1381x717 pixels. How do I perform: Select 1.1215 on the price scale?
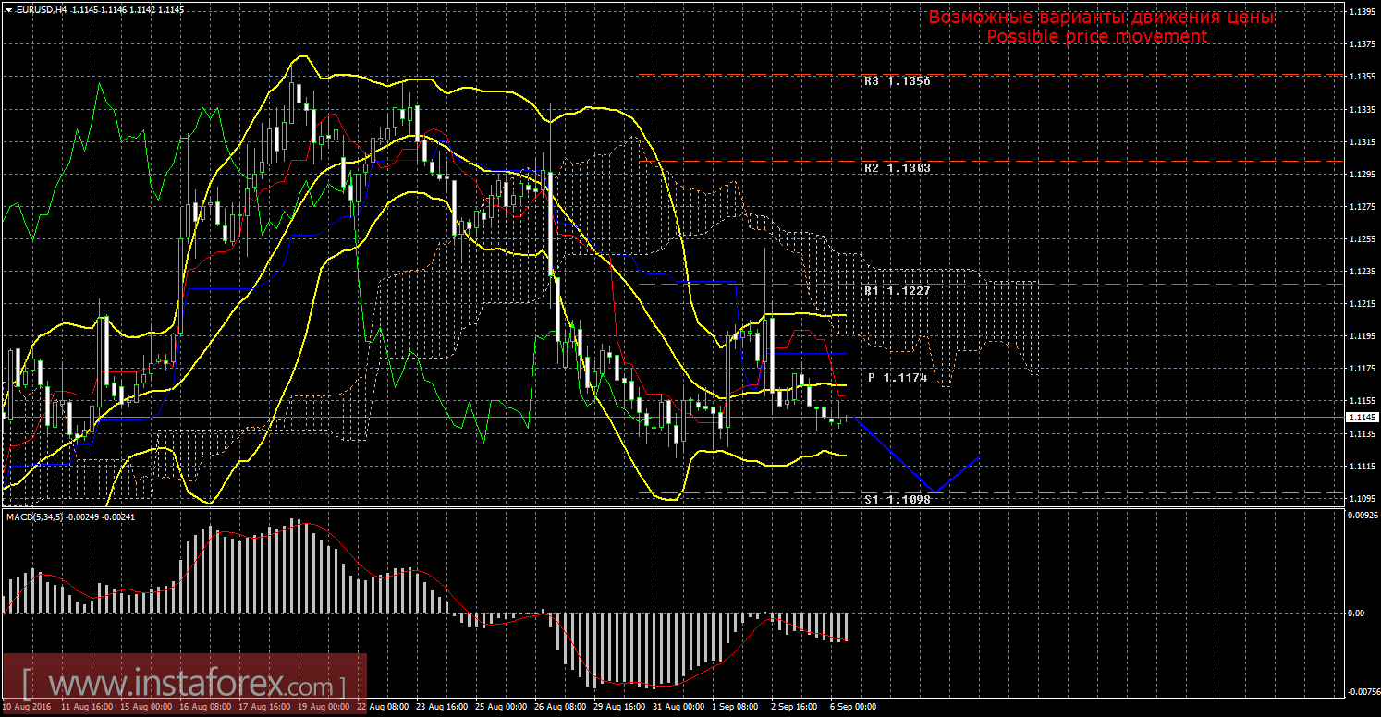coord(1362,303)
